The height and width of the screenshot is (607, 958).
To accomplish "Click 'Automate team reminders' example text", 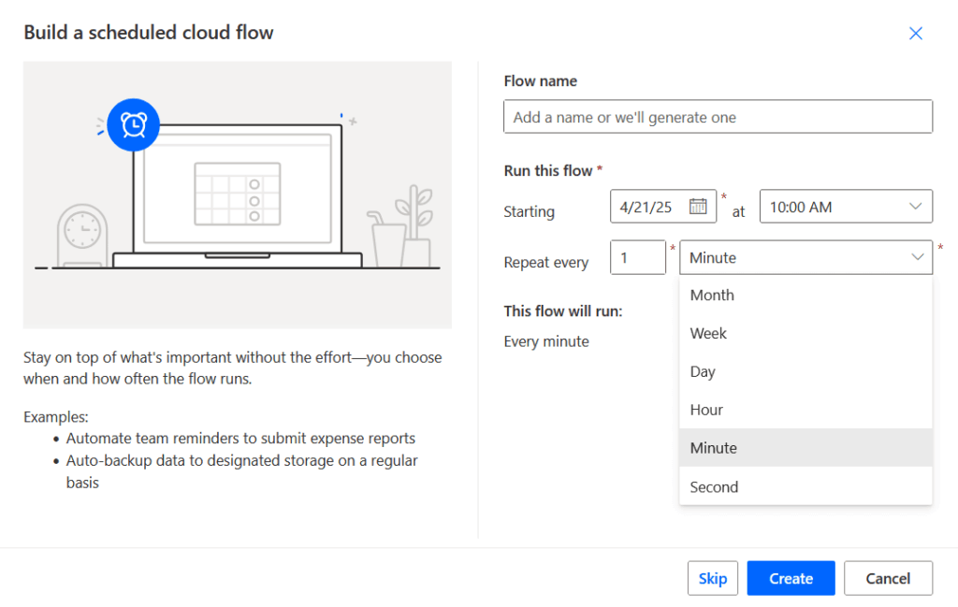I will (x=240, y=439).
